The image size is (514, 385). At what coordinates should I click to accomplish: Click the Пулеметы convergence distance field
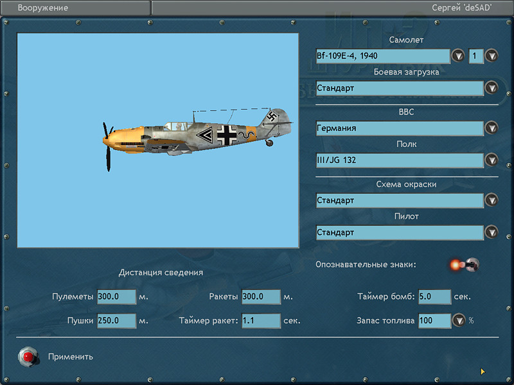(116, 297)
